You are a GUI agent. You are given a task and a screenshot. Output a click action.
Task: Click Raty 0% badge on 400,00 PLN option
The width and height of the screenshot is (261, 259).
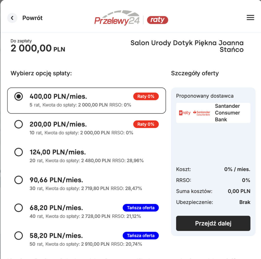pos(146,97)
